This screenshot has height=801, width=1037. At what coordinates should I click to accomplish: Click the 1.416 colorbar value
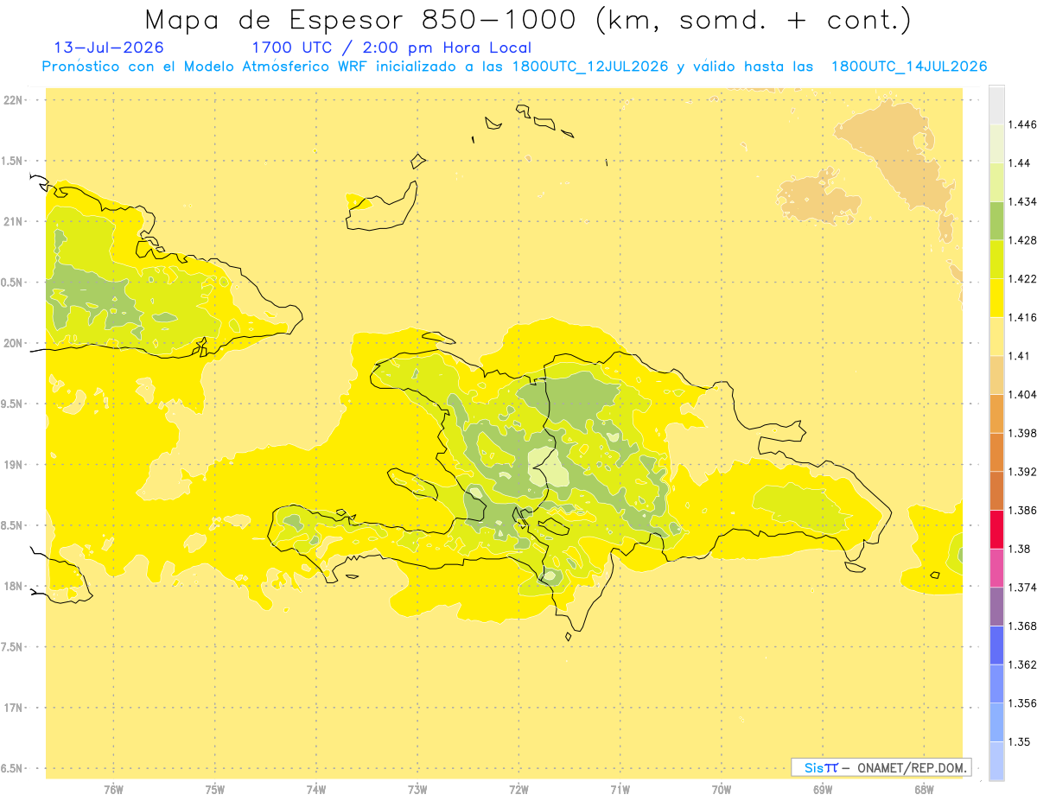(x=1022, y=318)
